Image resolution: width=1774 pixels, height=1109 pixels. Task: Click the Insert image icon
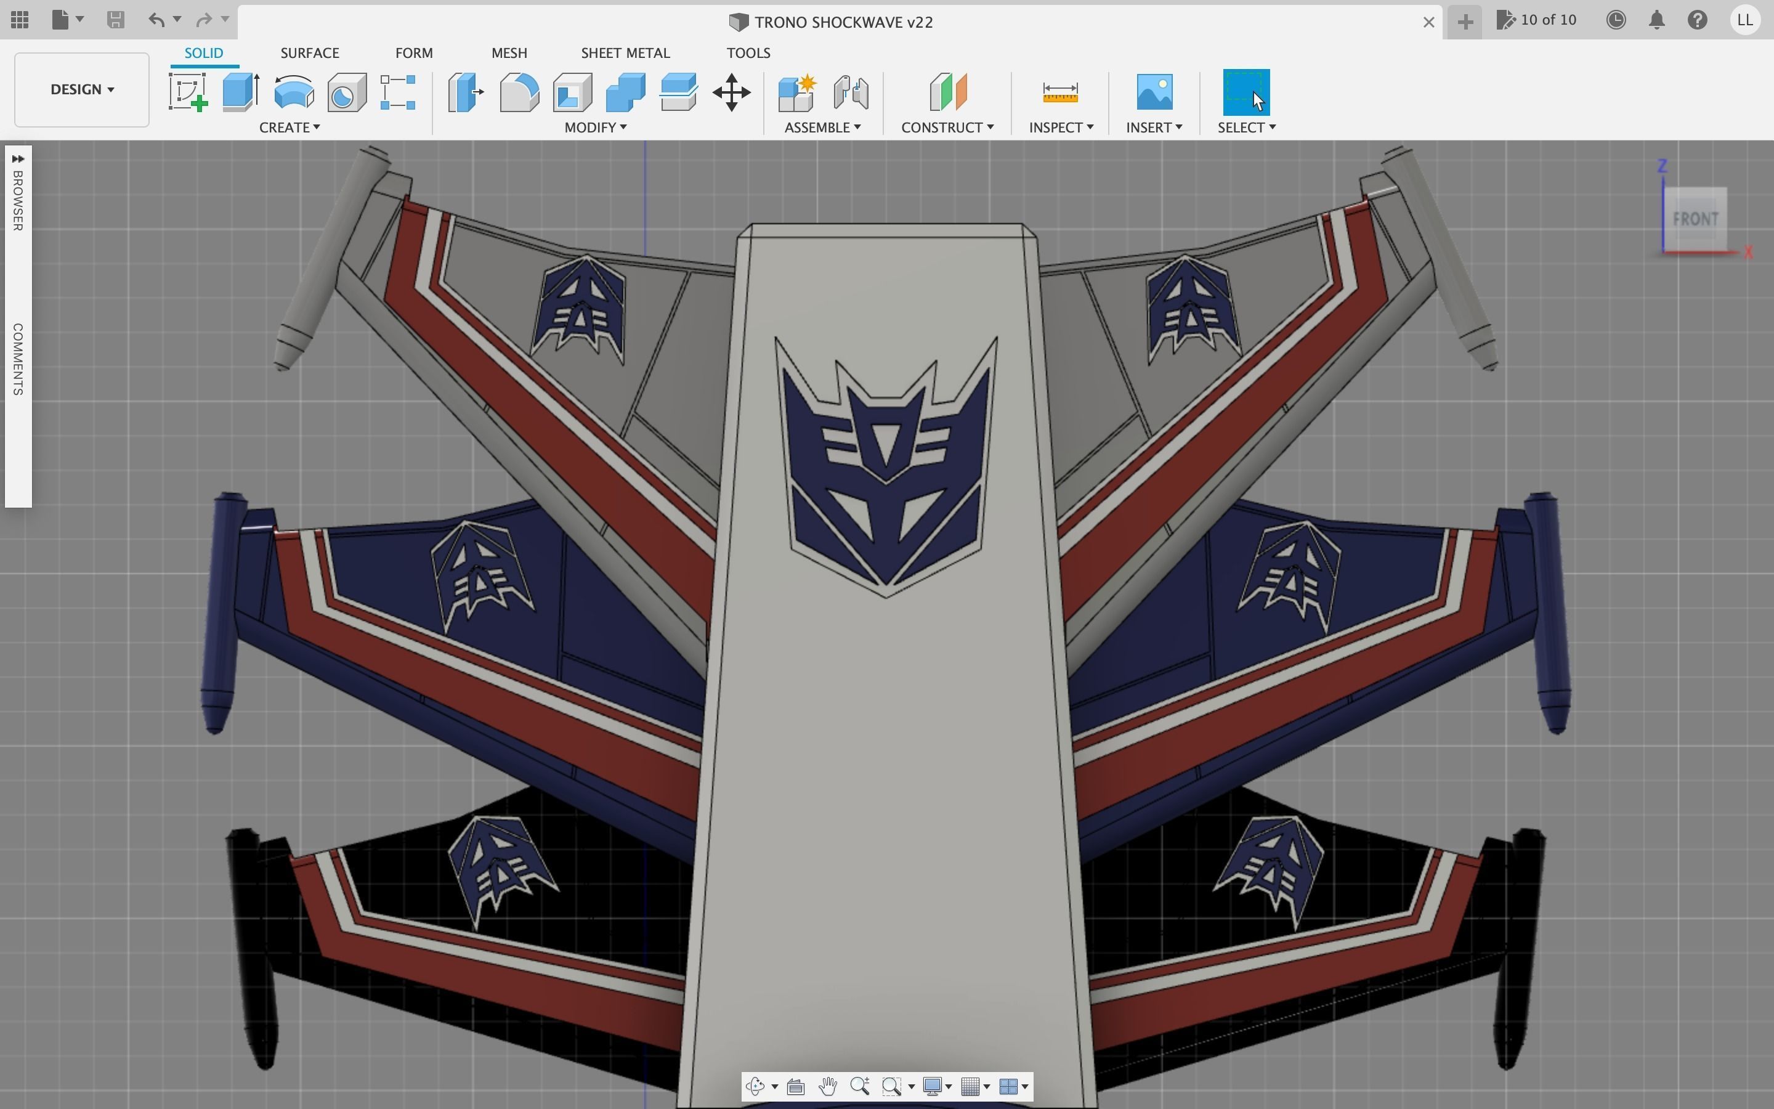tap(1154, 92)
